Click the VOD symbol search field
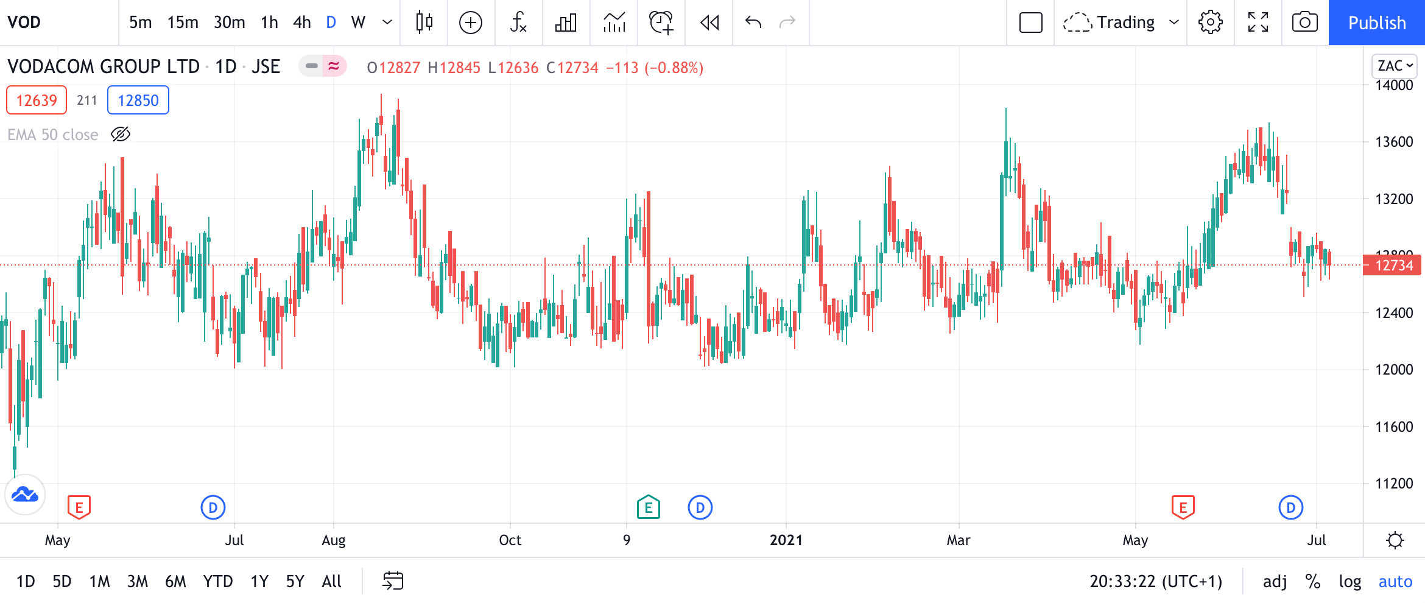The height and width of the screenshot is (603, 1425). pos(59,23)
